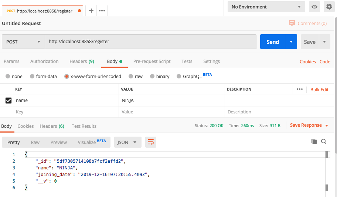Open the JSON response format dropdown
The height and width of the screenshot is (197, 337).
tap(127, 142)
